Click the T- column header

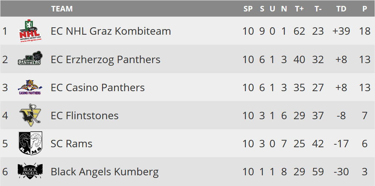318,9
